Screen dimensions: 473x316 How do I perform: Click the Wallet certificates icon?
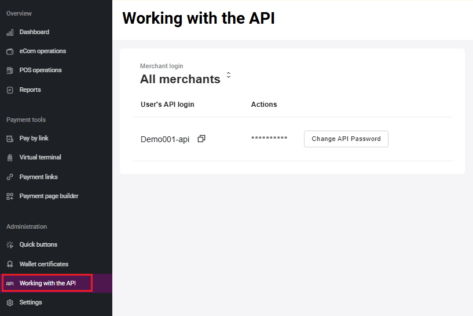pos(10,264)
